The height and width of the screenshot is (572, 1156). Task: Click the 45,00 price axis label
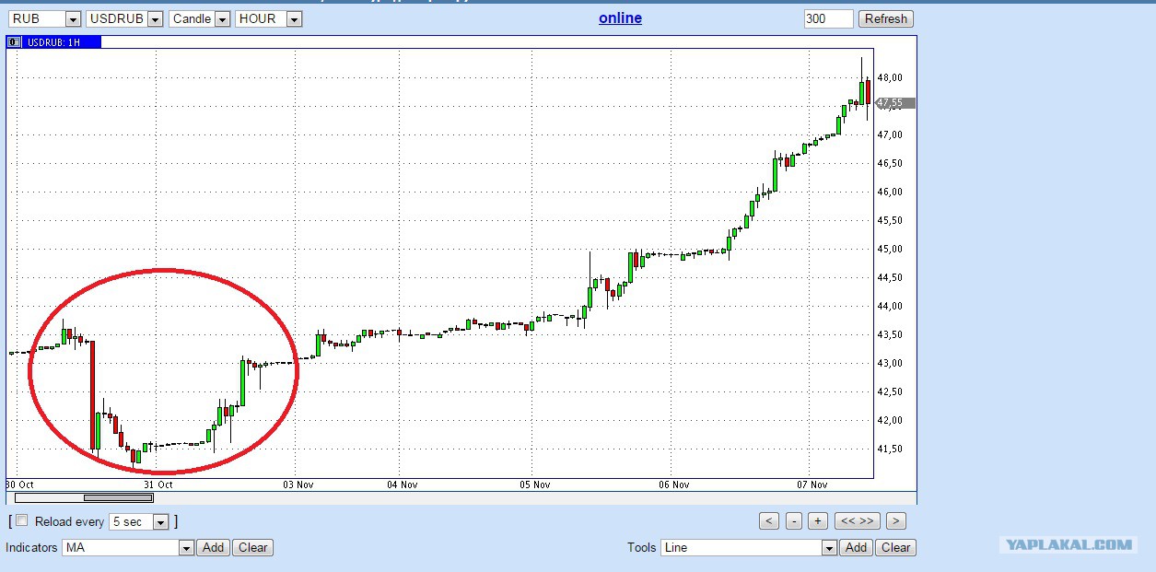coord(890,249)
